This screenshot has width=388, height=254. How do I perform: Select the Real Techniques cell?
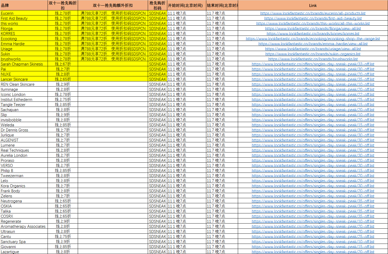coord(24,150)
